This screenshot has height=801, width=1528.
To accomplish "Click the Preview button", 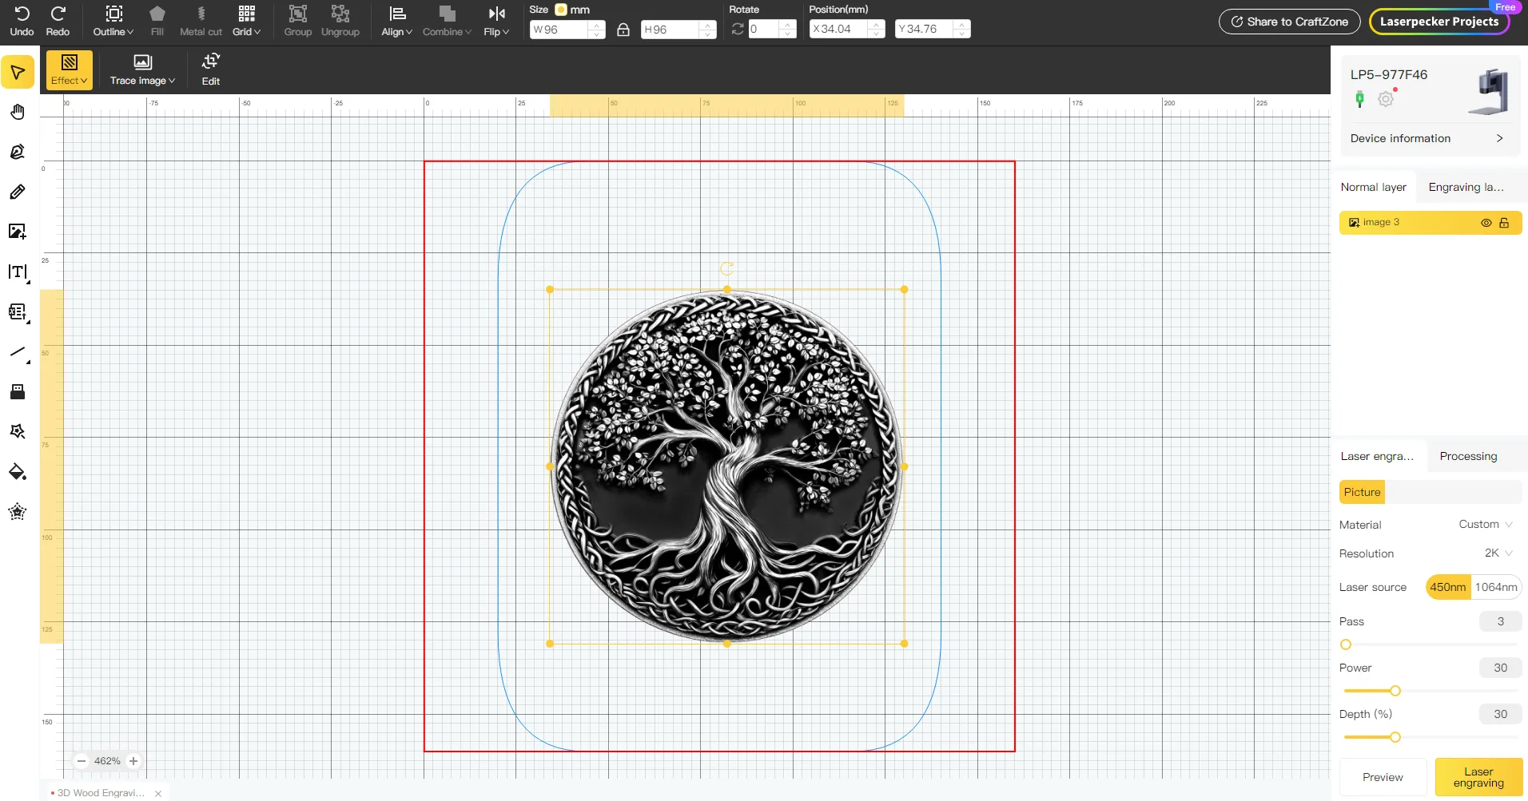I will coord(1383,777).
